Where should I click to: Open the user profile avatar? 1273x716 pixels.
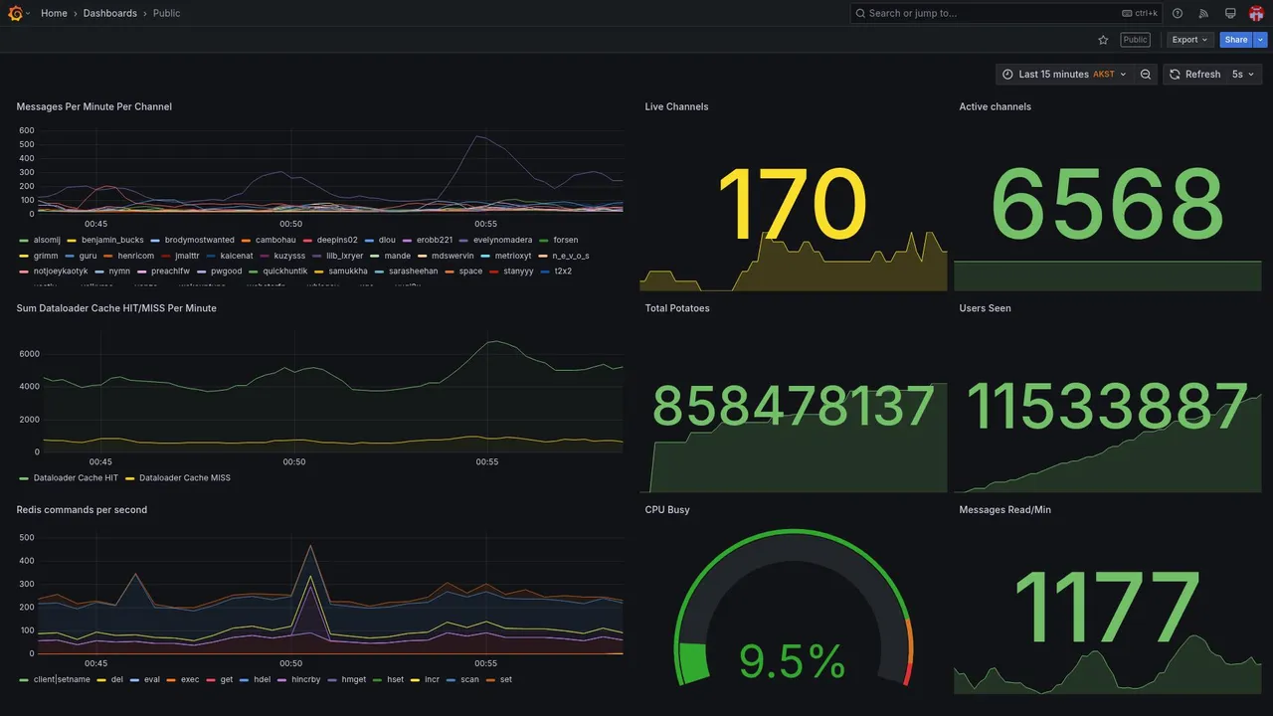pos(1256,13)
